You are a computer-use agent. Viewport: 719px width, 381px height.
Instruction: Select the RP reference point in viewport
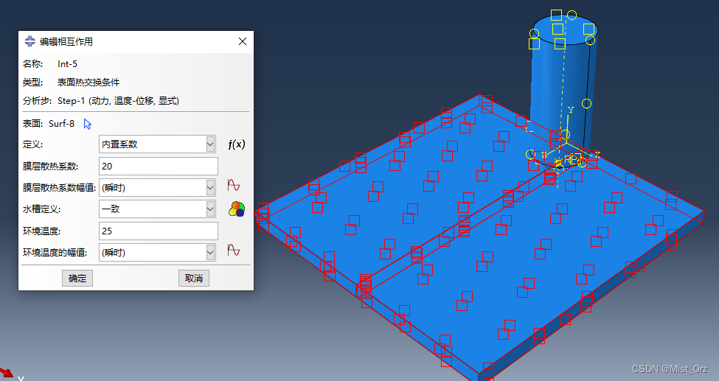(572, 159)
